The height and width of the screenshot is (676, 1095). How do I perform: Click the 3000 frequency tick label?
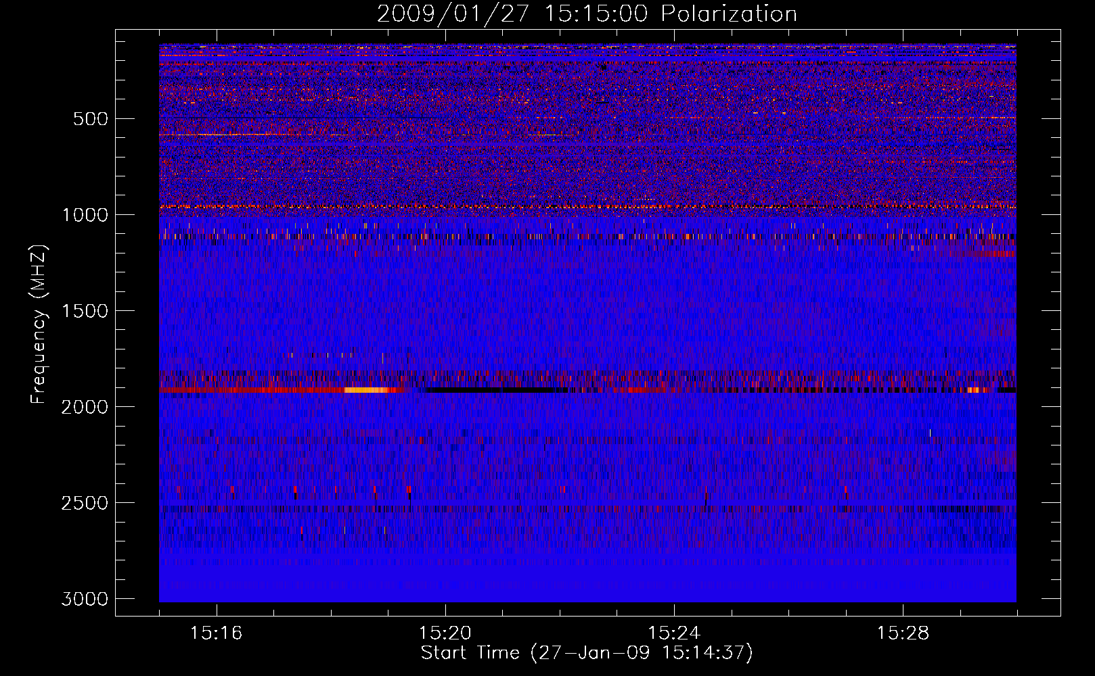click(85, 599)
